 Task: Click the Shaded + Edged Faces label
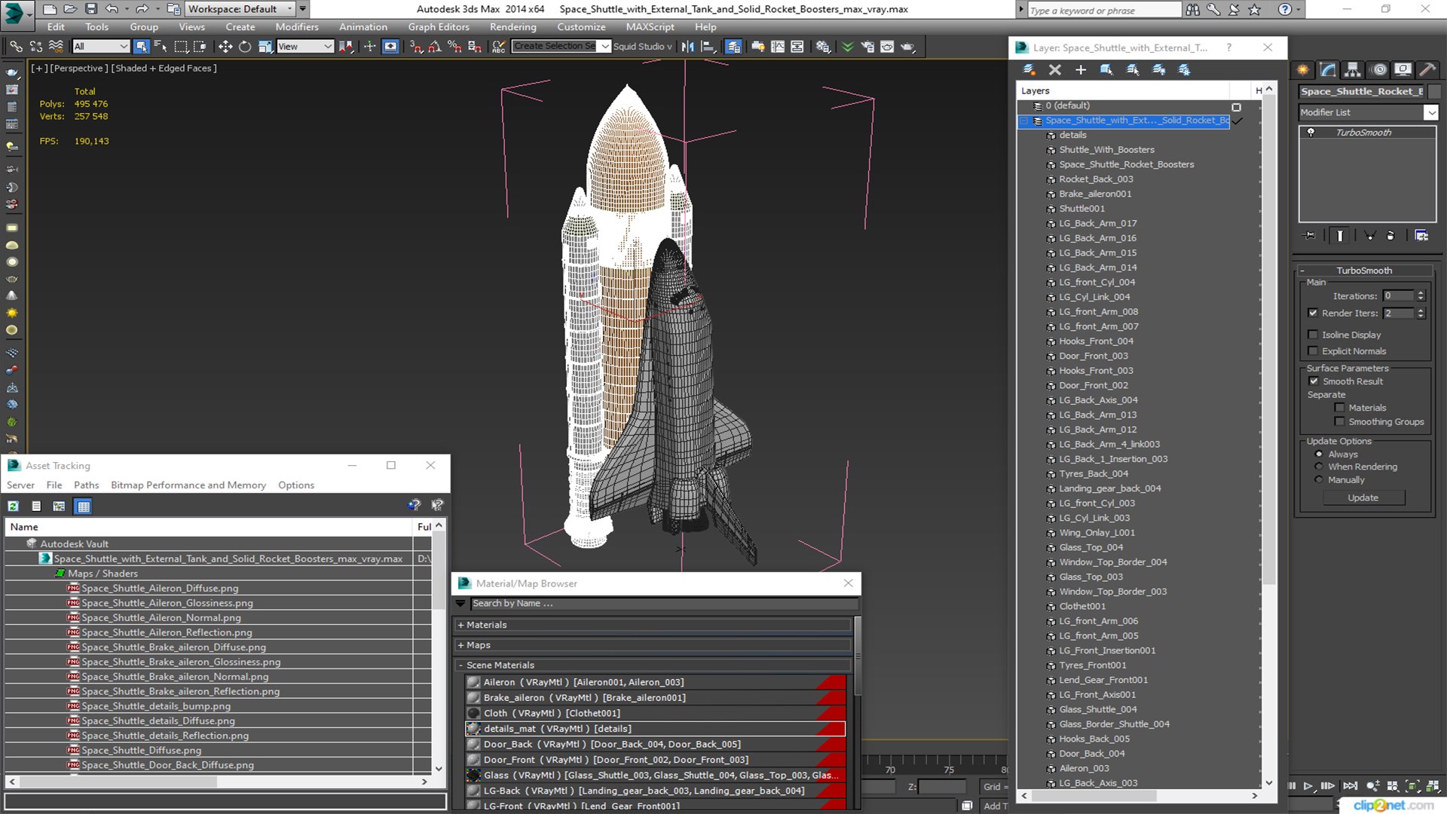coord(164,69)
